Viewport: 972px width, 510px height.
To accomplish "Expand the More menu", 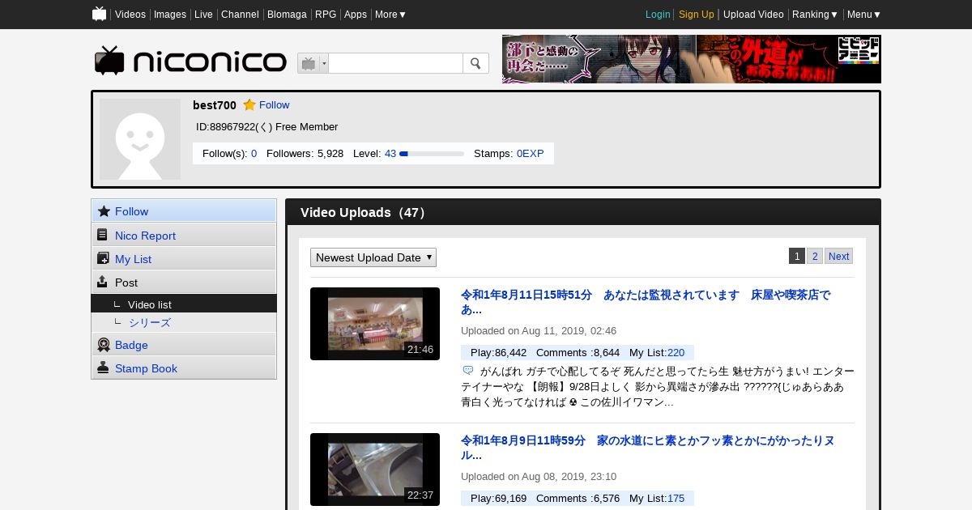I will coord(390,15).
